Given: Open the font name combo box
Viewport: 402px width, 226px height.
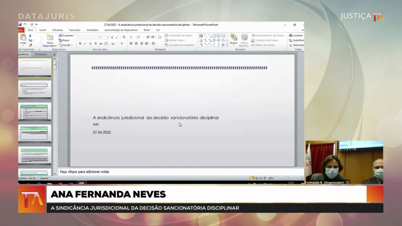Looking at the screenshot, I should [x=89, y=37].
